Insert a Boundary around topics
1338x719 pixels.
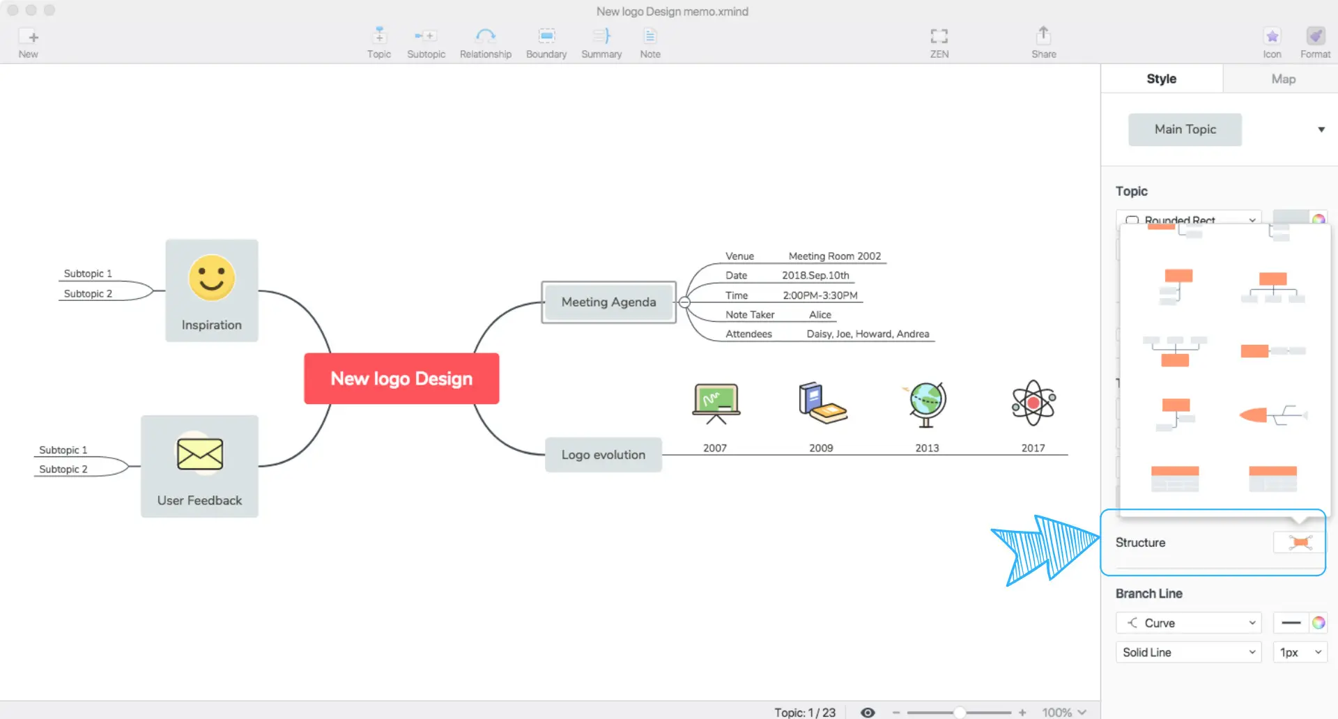546,43
